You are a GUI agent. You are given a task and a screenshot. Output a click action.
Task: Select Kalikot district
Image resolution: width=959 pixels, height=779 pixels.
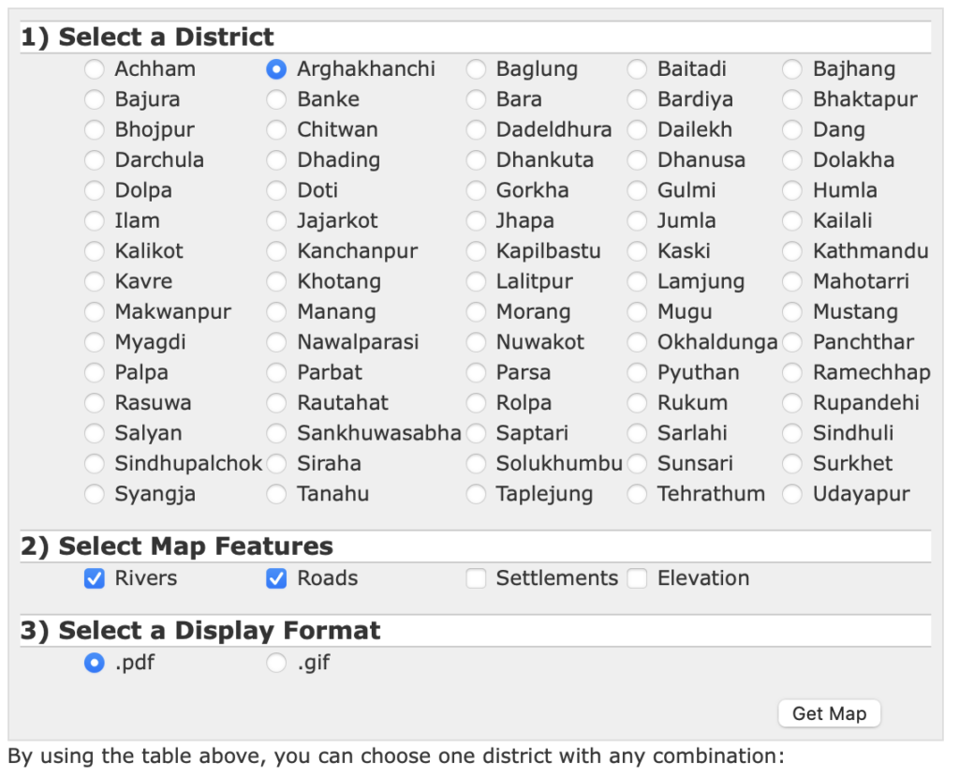click(x=95, y=251)
